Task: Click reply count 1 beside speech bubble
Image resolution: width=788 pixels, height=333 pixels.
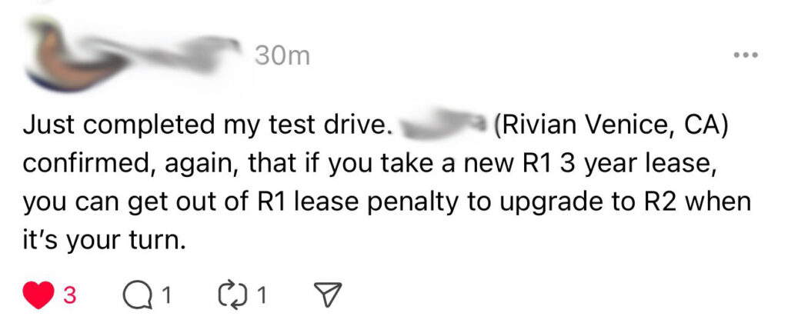Action: coord(167,296)
